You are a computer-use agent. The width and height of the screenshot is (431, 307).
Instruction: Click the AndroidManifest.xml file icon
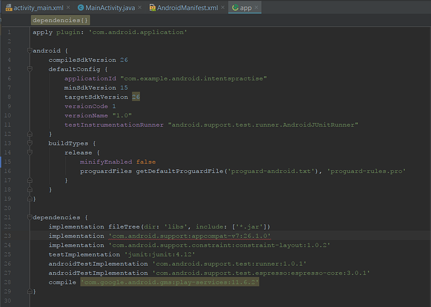(x=152, y=7)
